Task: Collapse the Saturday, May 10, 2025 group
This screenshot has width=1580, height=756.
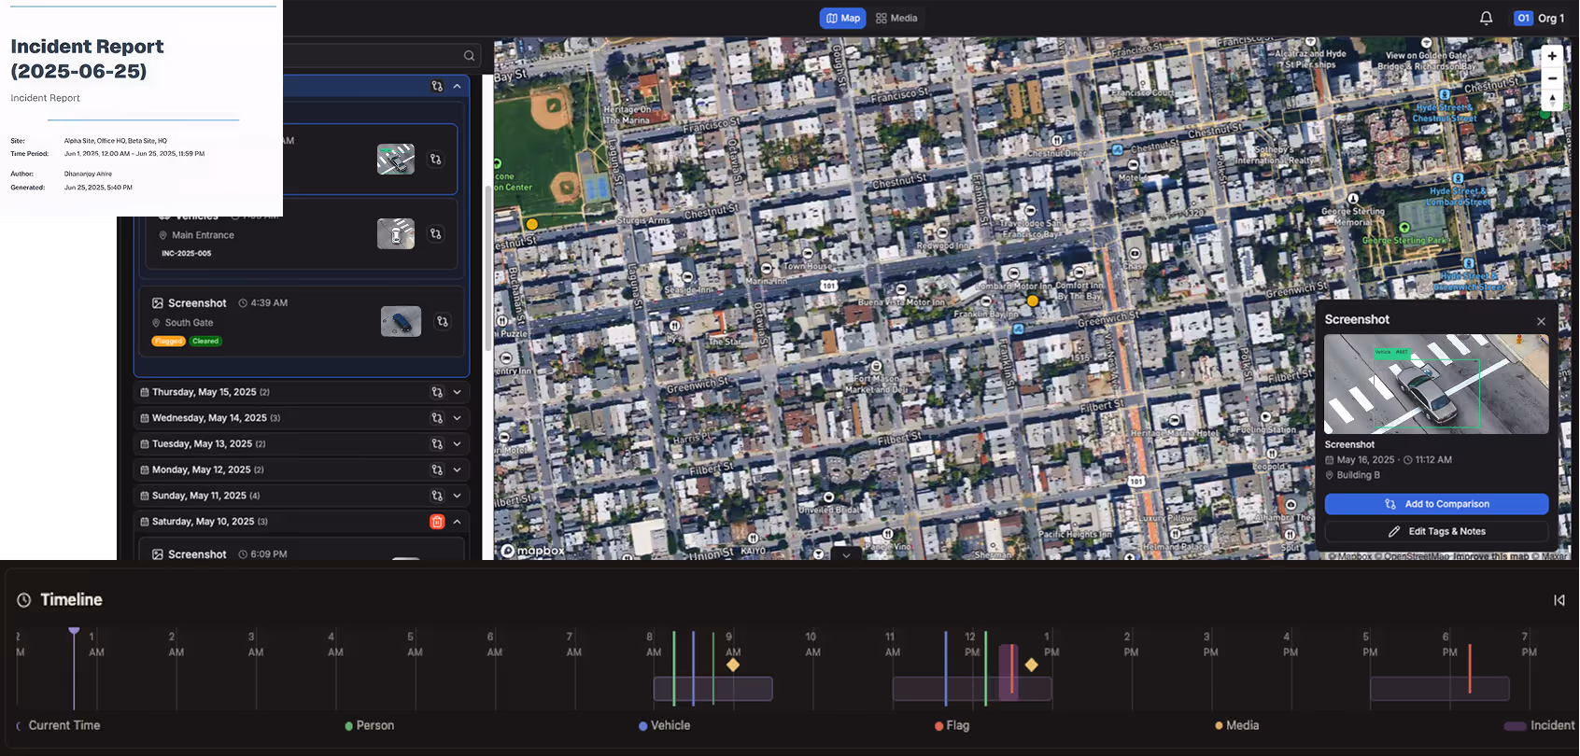Action: click(x=457, y=522)
